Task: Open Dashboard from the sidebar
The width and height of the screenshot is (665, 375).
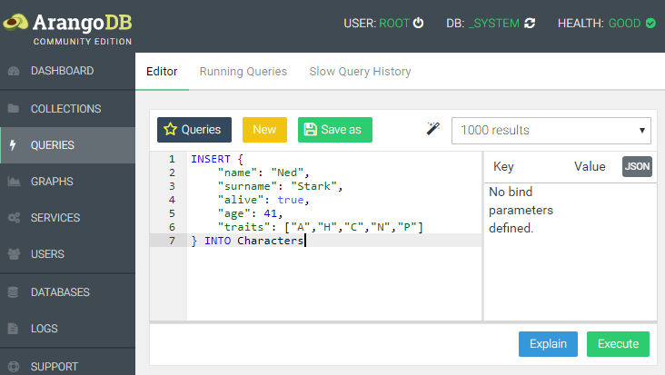Action: pos(62,71)
